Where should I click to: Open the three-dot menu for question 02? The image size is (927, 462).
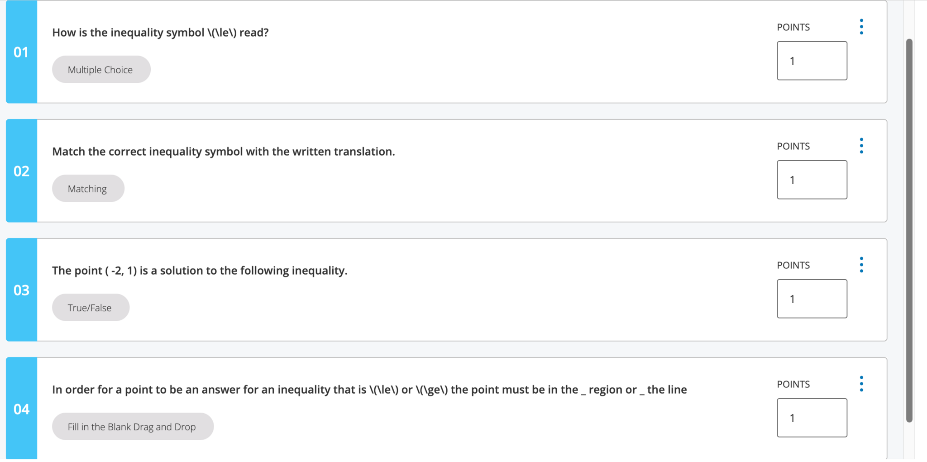(x=861, y=146)
